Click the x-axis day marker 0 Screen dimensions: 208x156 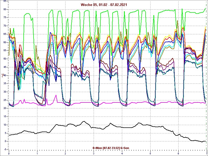tap(9, 153)
